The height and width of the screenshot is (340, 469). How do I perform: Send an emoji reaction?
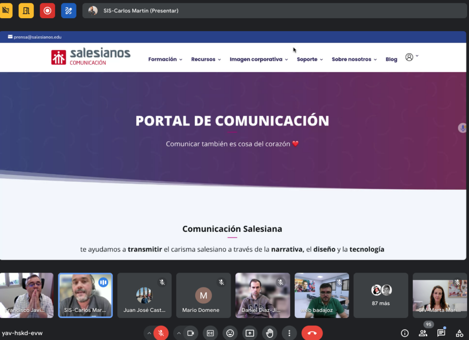[230, 333]
